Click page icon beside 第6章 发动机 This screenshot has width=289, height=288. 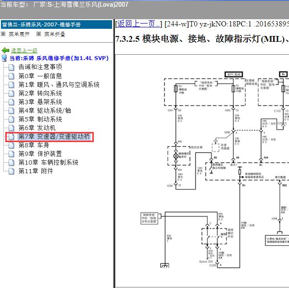coord(12,128)
